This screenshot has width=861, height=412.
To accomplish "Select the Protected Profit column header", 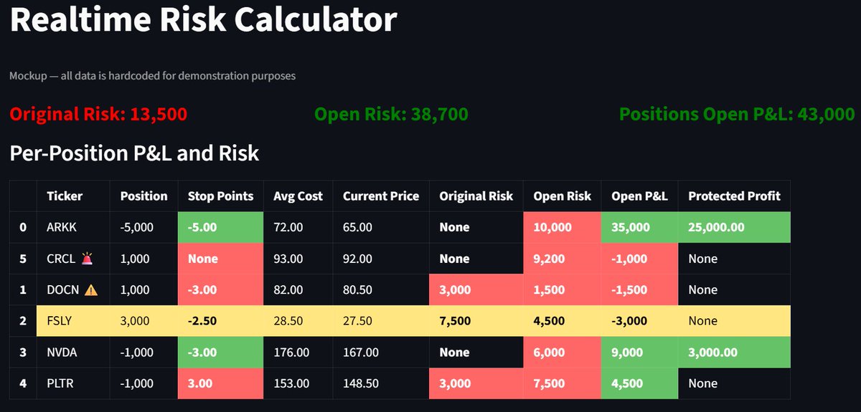I will point(734,196).
